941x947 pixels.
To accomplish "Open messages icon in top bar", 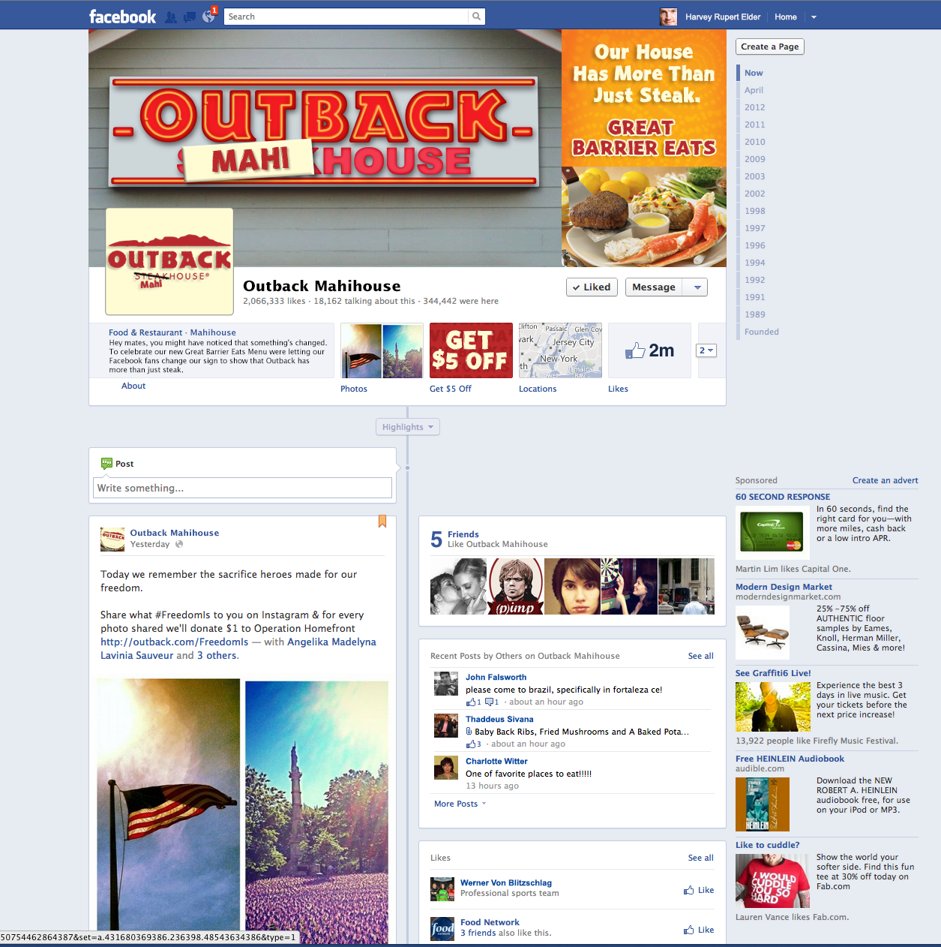I will click(190, 17).
